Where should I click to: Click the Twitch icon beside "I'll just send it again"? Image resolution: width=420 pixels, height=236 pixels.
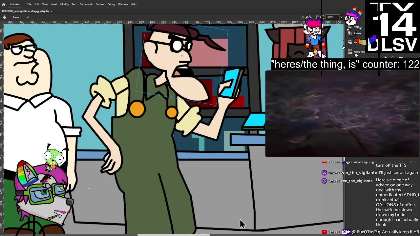[x=324, y=173]
